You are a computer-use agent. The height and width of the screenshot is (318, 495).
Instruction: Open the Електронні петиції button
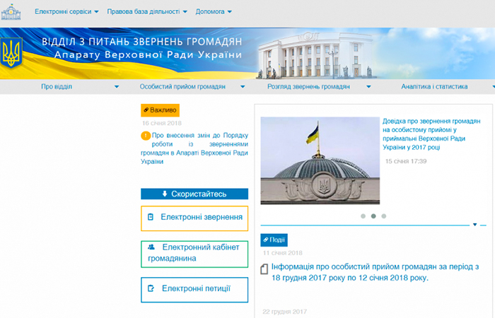coord(194,290)
